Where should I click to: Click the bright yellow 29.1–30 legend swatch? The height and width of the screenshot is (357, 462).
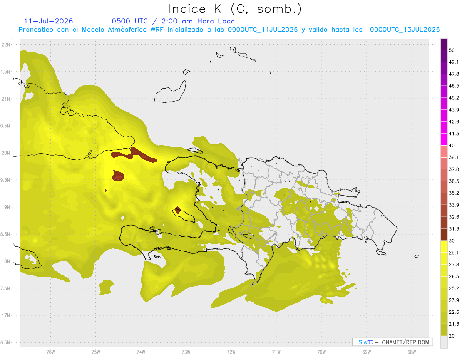point(444,246)
